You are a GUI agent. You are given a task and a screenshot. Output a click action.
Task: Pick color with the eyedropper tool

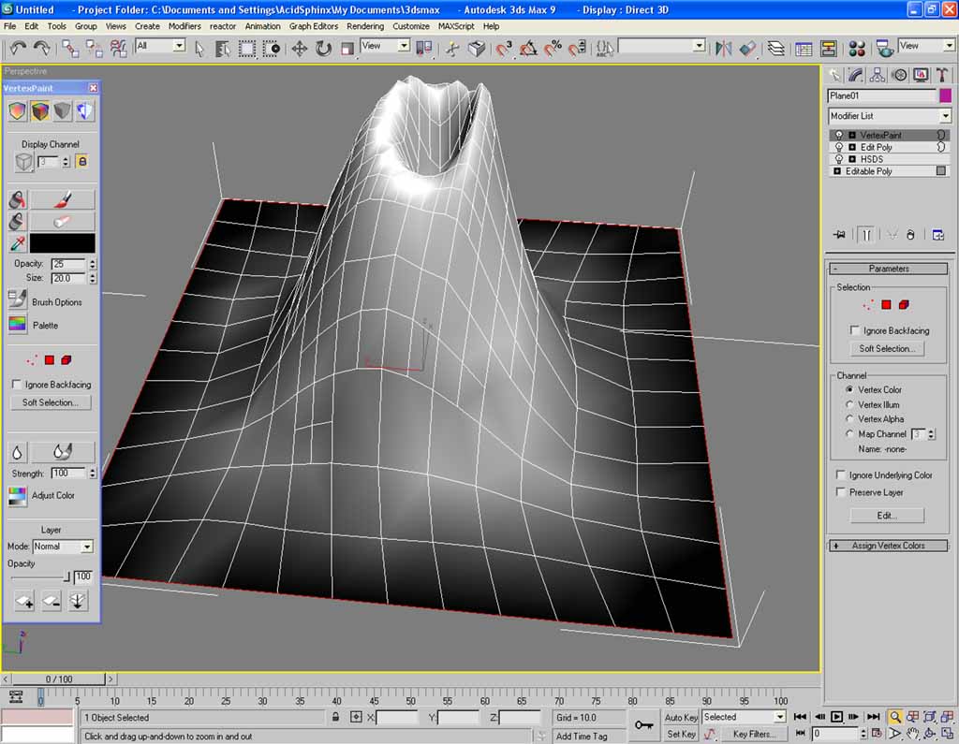[17, 243]
